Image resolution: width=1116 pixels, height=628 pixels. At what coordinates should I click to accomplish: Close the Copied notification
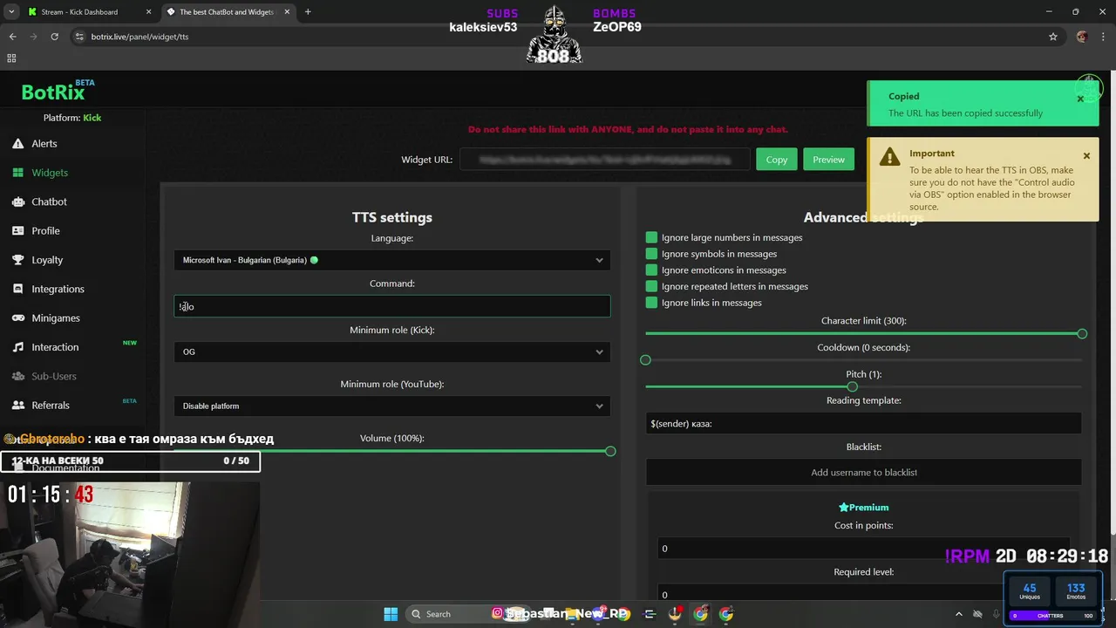[x=1080, y=99]
